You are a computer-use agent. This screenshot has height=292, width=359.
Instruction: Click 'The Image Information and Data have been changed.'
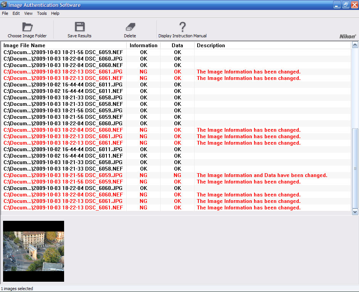coord(262,175)
